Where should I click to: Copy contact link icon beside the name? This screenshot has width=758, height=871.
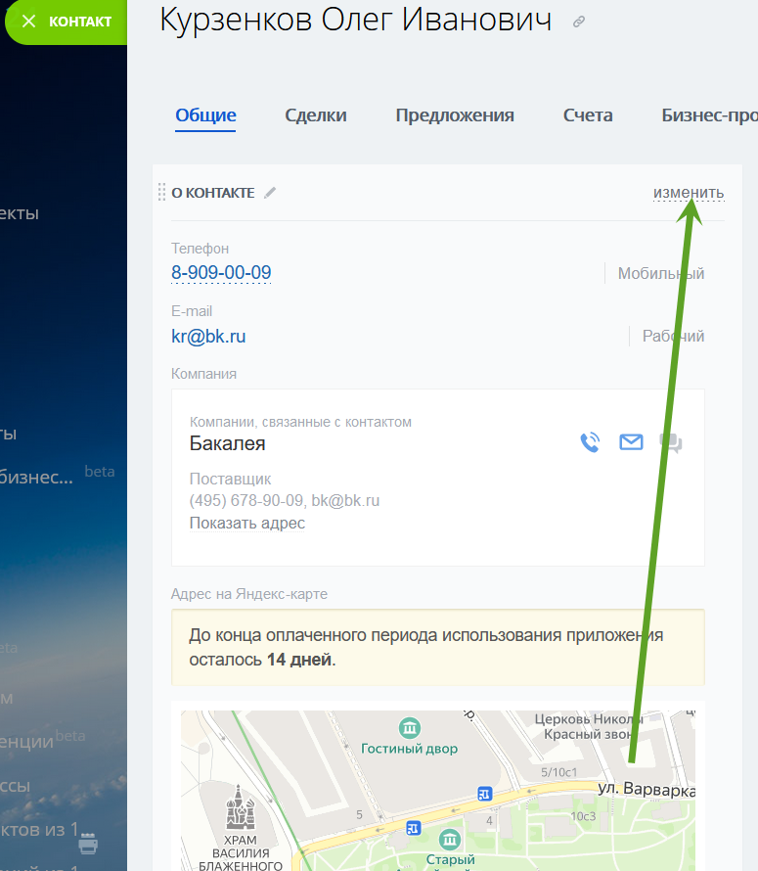[x=579, y=22]
